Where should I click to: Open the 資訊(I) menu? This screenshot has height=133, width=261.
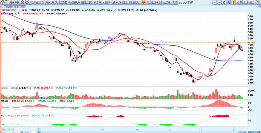(98, 2)
